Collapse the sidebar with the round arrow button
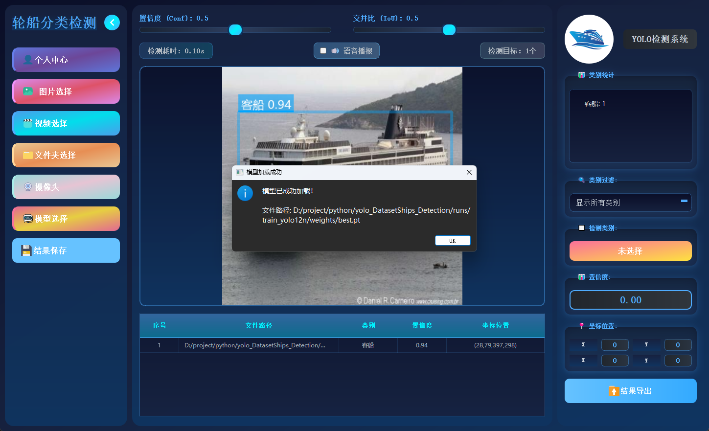Image resolution: width=709 pixels, height=431 pixels. (112, 23)
